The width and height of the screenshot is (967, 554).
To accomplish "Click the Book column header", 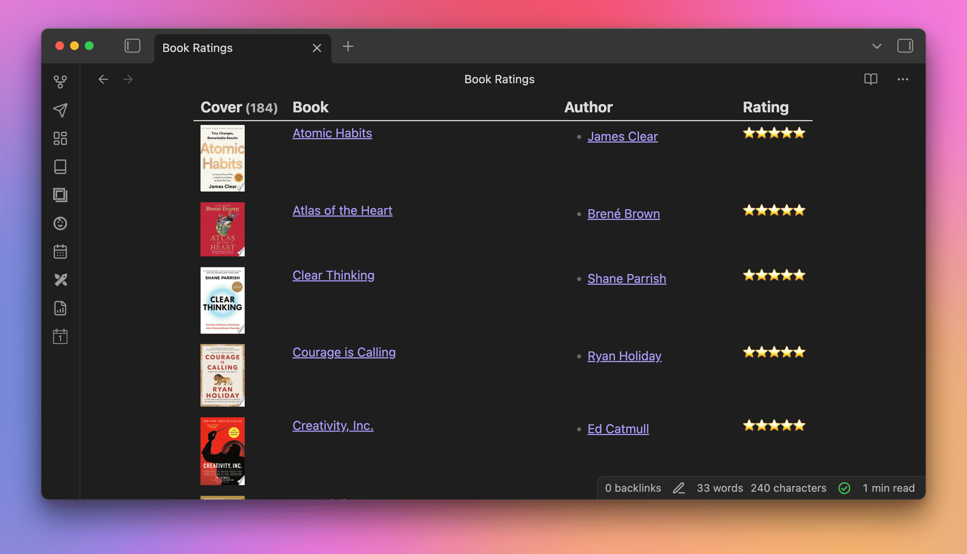I will tap(311, 107).
